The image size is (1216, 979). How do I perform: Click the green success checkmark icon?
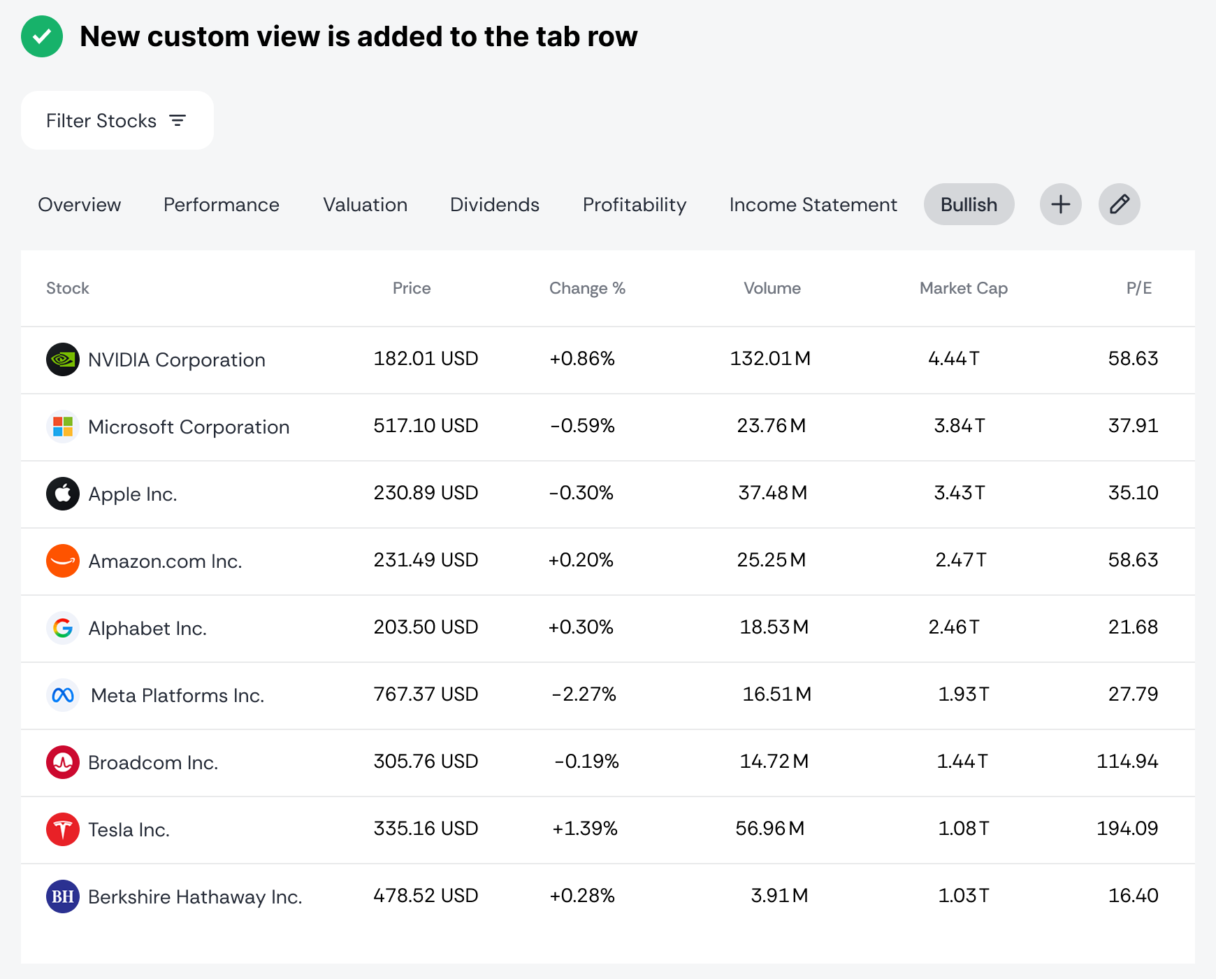tap(42, 36)
